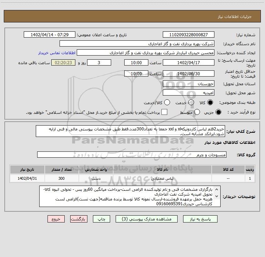Image resolution: width=265 pixels, height=257 pixels.
Task: Click the buyer notes text area
Action: (x=130, y=196)
